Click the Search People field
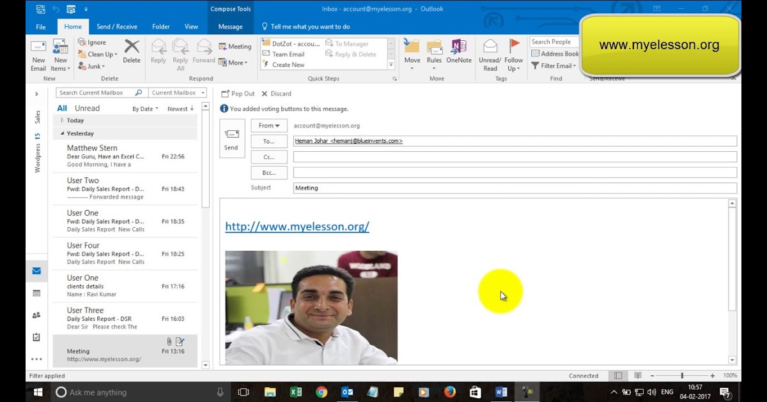 pos(554,41)
